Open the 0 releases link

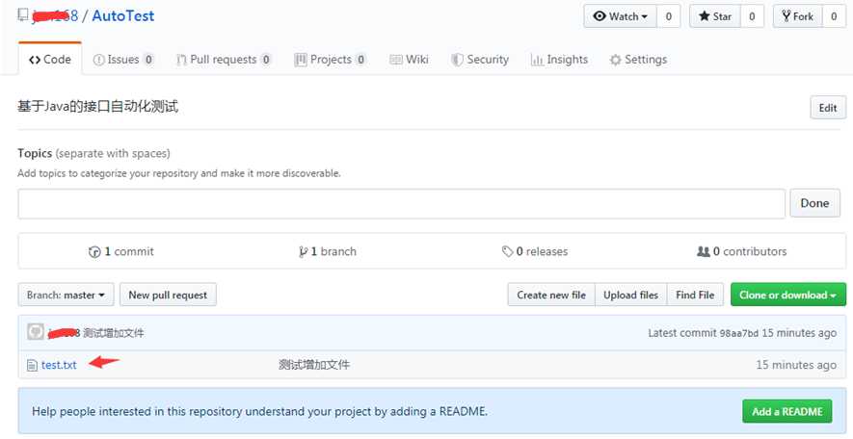click(535, 251)
